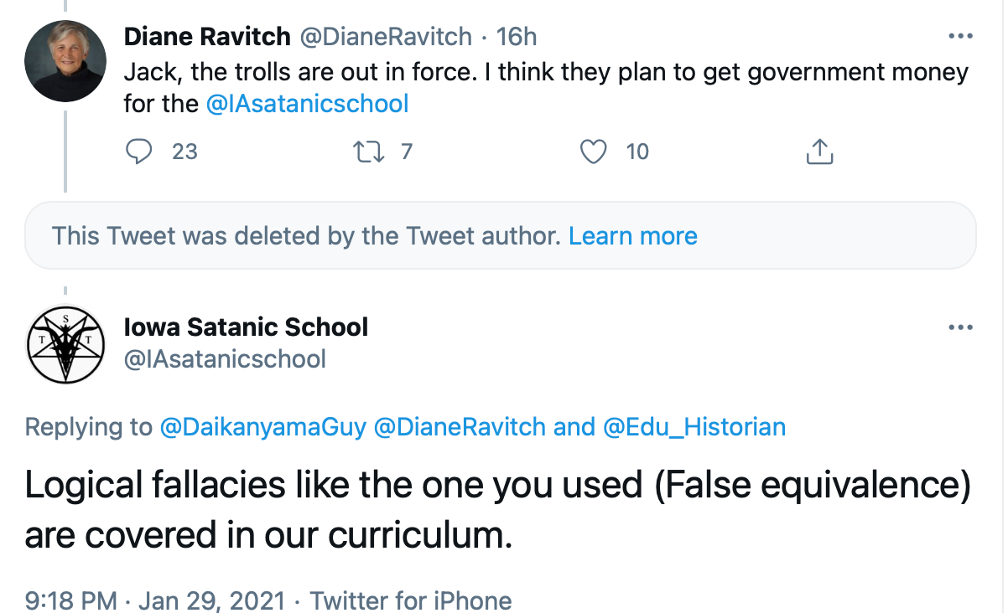
Task: Click the reply icon on Diane Ravitch's tweet
Action: (x=138, y=152)
